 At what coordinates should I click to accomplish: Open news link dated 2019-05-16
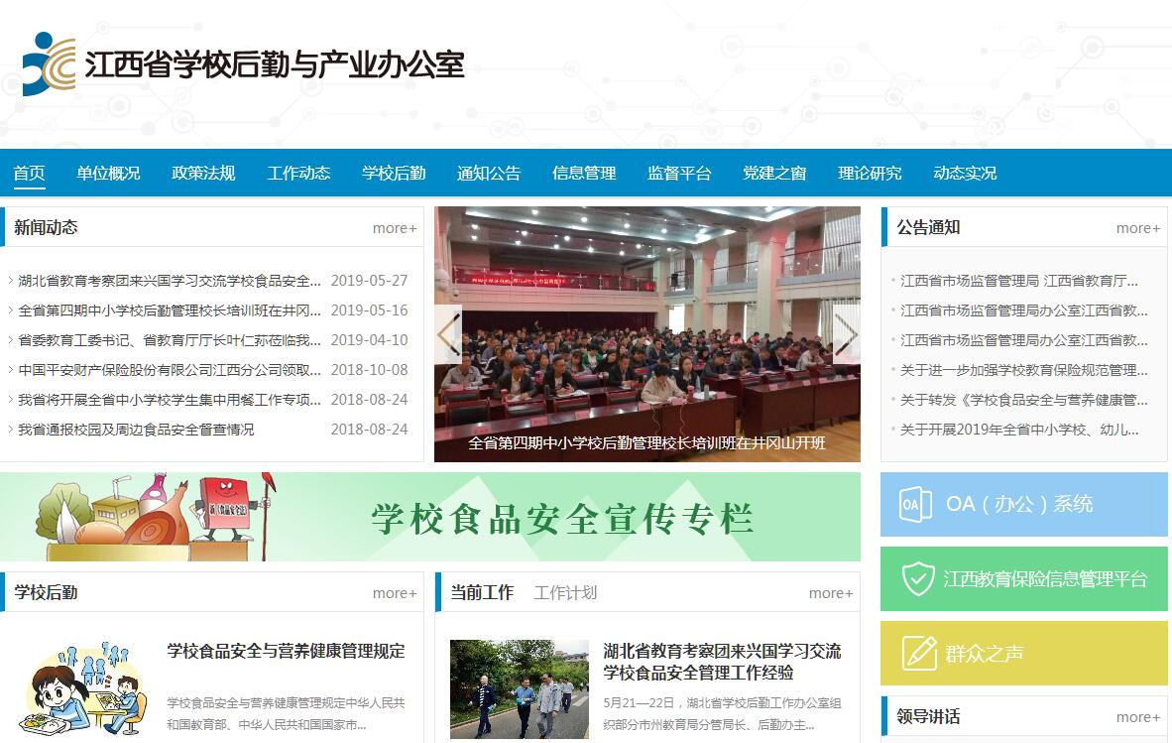pyautogui.click(x=169, y=310)
